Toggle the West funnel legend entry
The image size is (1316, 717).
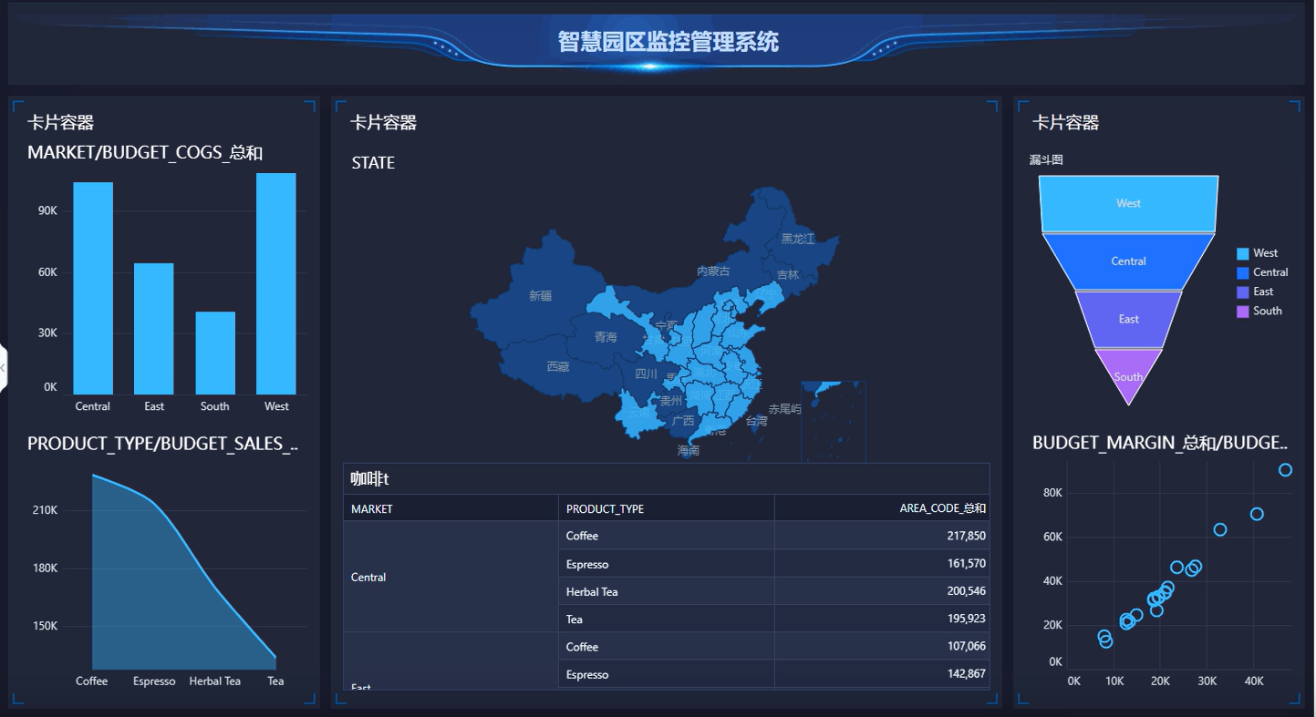[x=1264, y=253]
